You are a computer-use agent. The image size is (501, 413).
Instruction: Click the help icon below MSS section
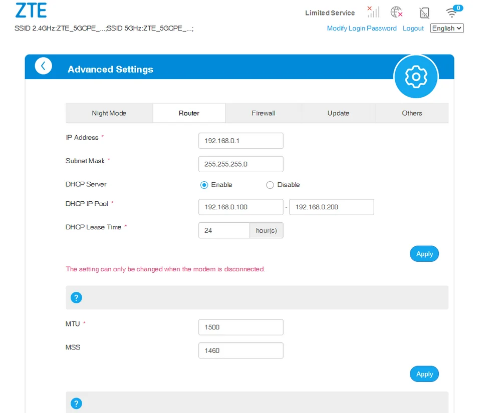tap(76, 403)
